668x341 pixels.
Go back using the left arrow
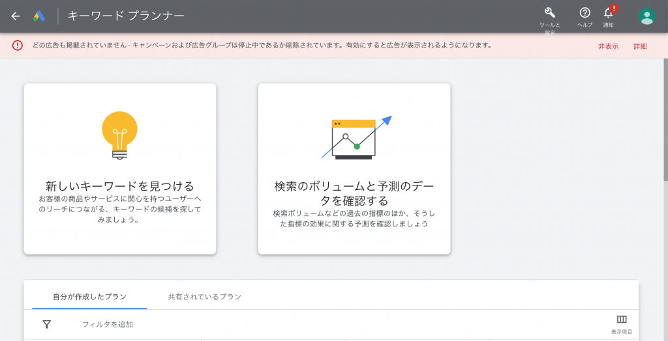point(16,16)
